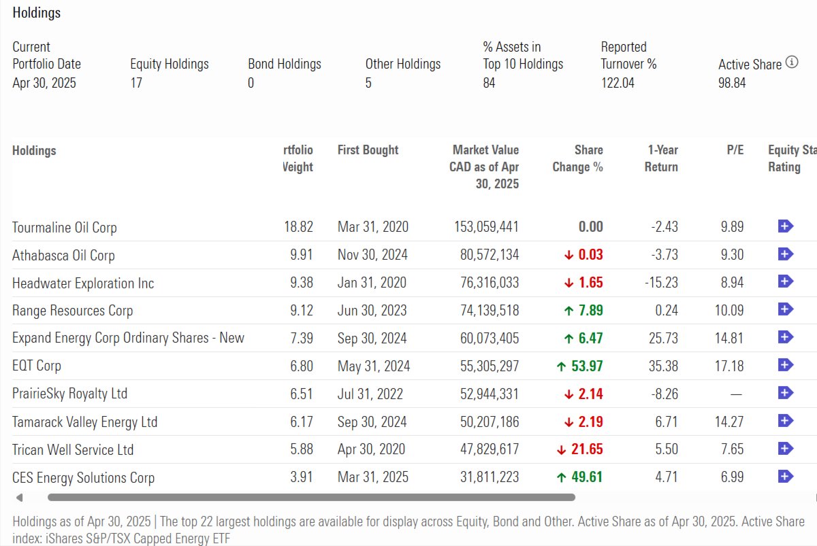Screen dimensions: 817x546
Task: Expand Tourmaline Oil Corp rating icon
Action: 786,226
